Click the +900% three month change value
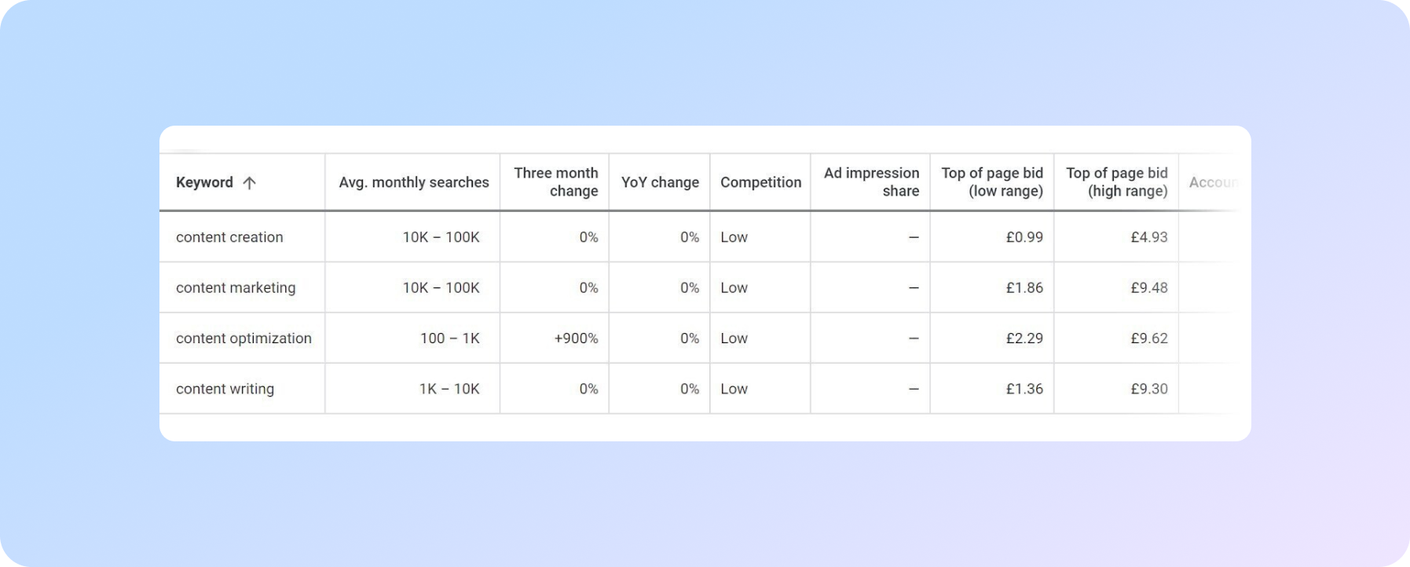This screenshot has width=1410, height=567. tap(574, 338)
